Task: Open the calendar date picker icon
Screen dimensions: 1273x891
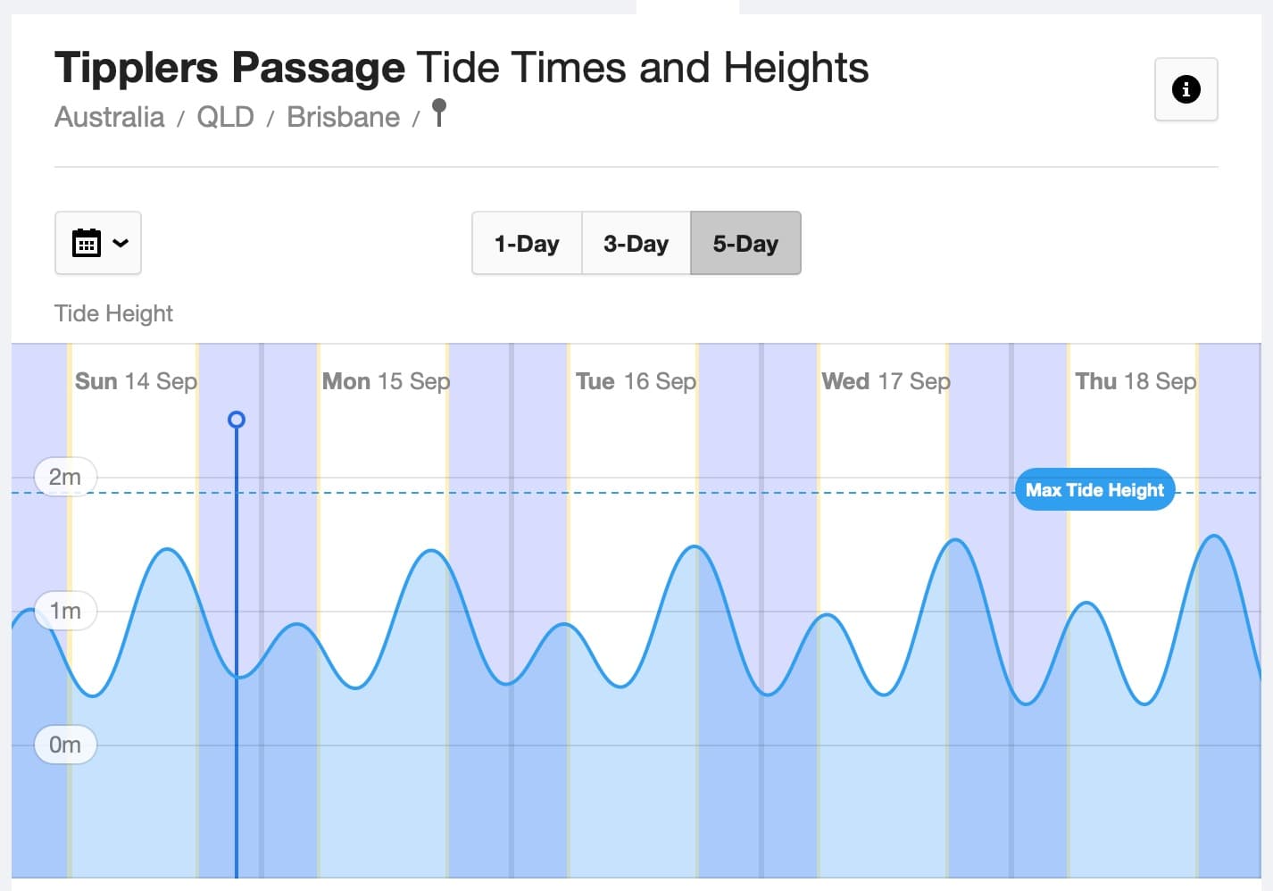Action: 87,243
